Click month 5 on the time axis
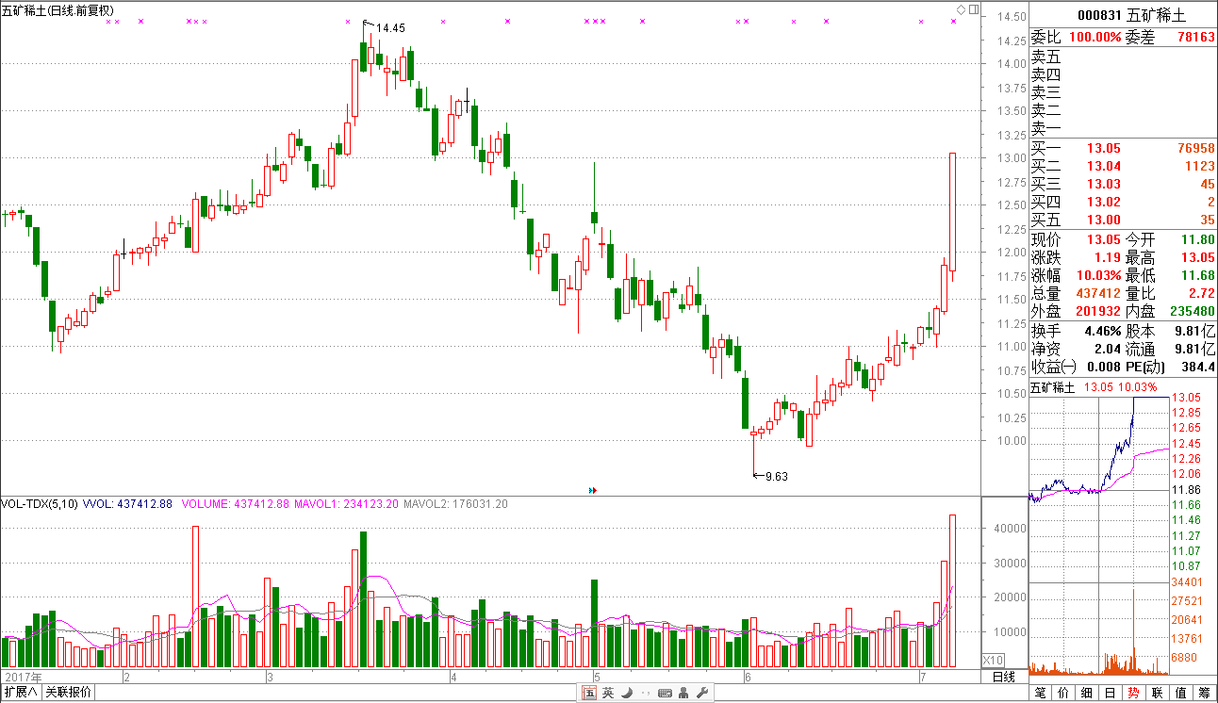The height and width of the screenshot is (703, 1218). pos(597,678)
